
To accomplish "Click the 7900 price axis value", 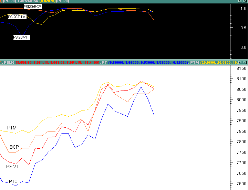I will 241,120.
